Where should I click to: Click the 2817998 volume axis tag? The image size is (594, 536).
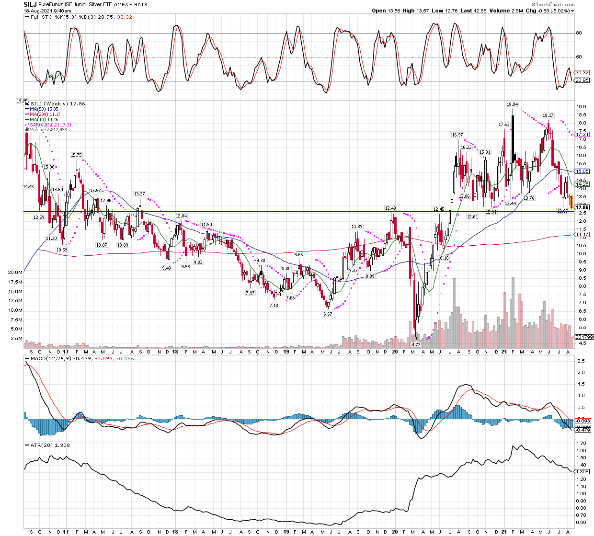point(584,337)
